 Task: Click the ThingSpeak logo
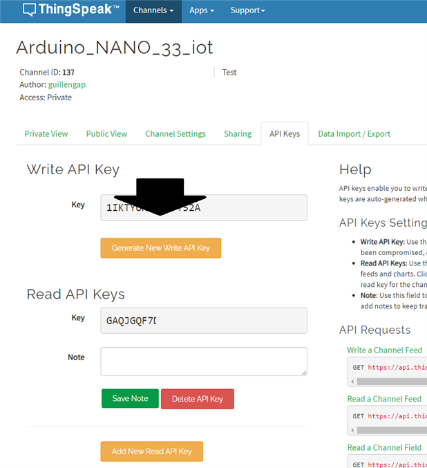tap(71, 10)
